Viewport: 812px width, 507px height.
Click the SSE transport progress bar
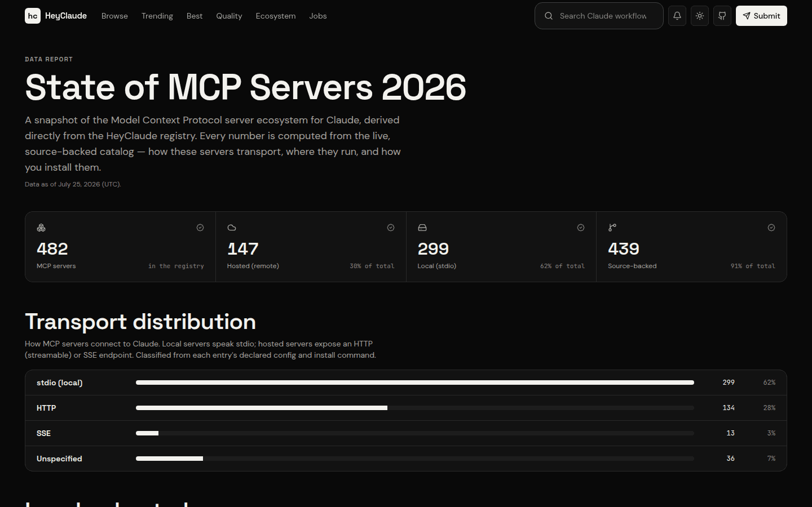(415, 433)
